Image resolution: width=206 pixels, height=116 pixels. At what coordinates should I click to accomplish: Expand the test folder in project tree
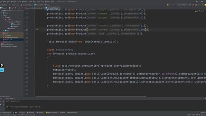(x=4, y=31)
